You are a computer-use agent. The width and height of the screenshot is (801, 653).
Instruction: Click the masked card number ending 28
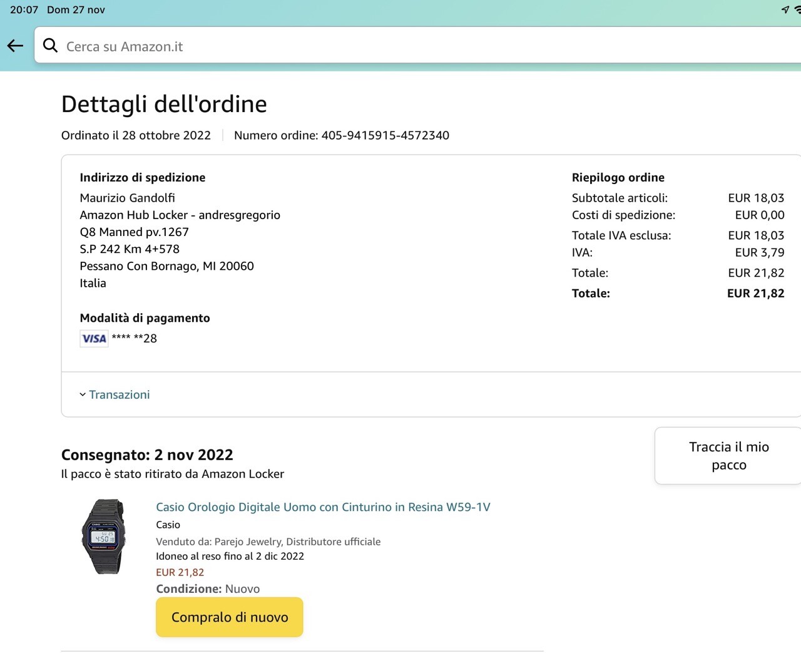click(135, 339)
